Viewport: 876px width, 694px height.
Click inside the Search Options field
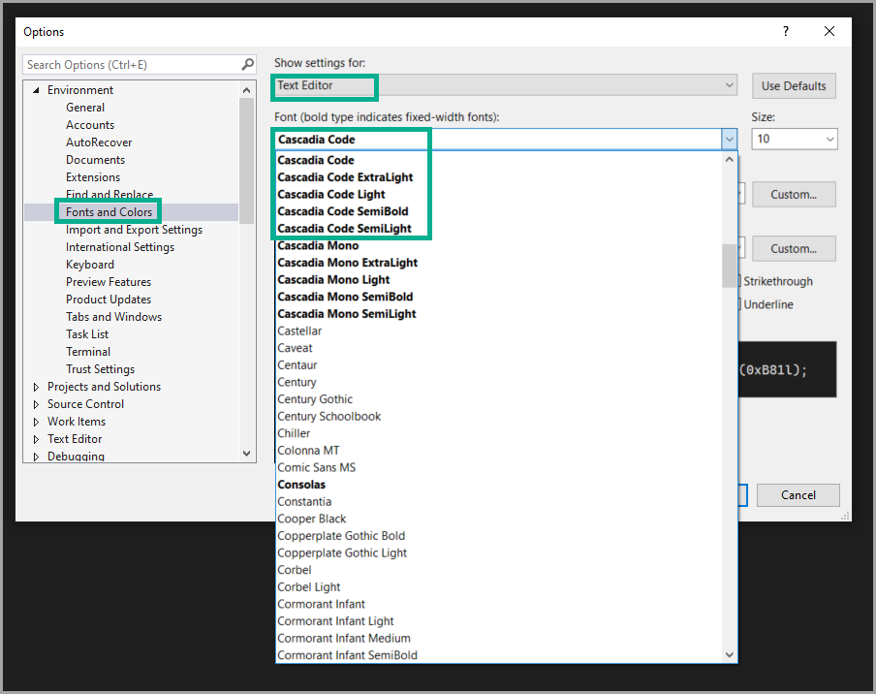coord(126,64)
